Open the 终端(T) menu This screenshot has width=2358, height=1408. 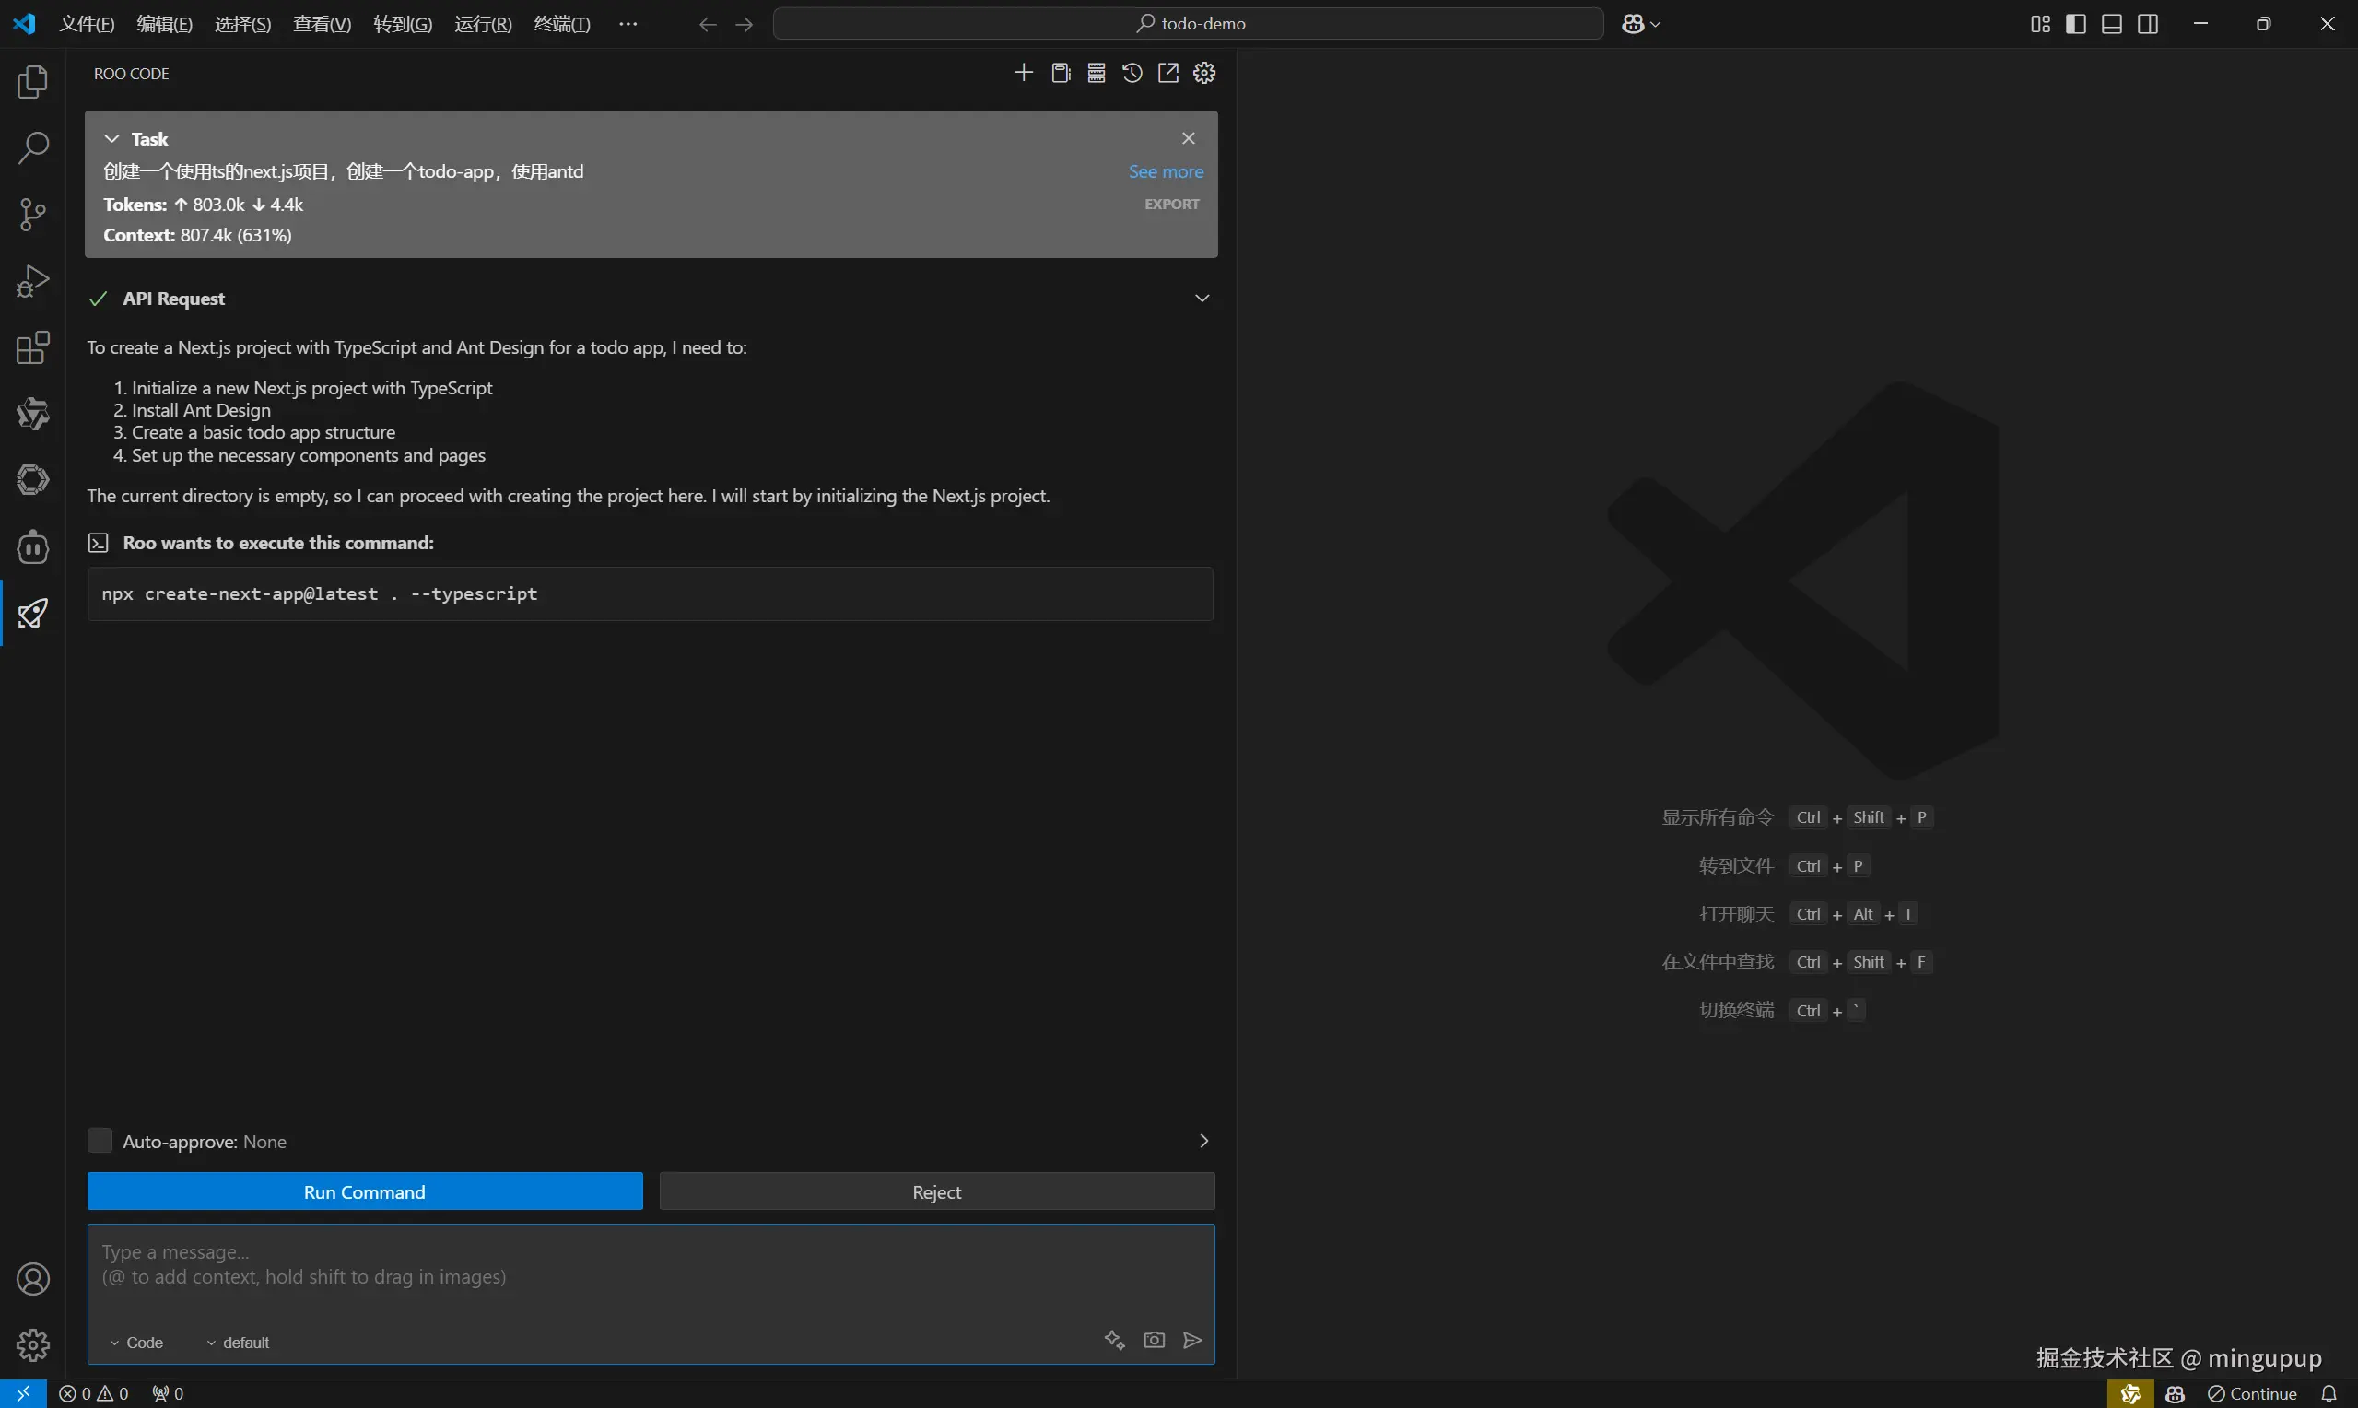point(561,24)
